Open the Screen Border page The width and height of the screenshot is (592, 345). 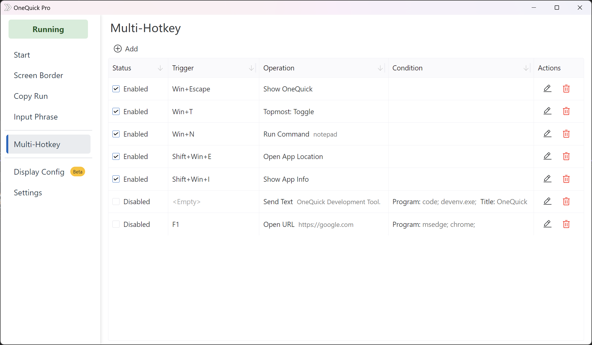pos(38,76)
